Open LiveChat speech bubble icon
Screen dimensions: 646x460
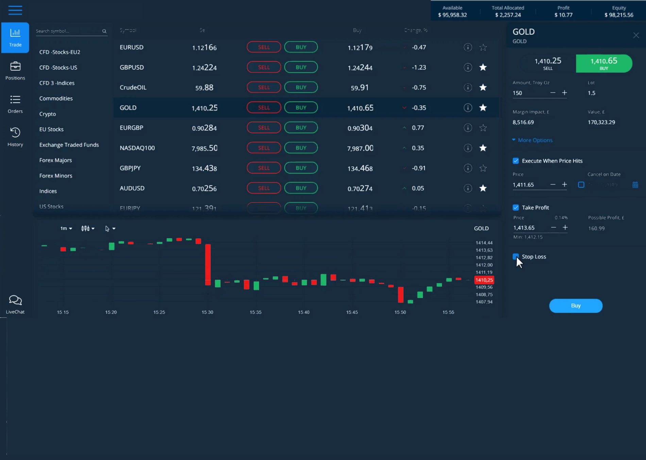point(15,300)
